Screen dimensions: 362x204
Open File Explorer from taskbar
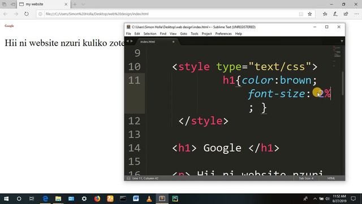point(58,199)
